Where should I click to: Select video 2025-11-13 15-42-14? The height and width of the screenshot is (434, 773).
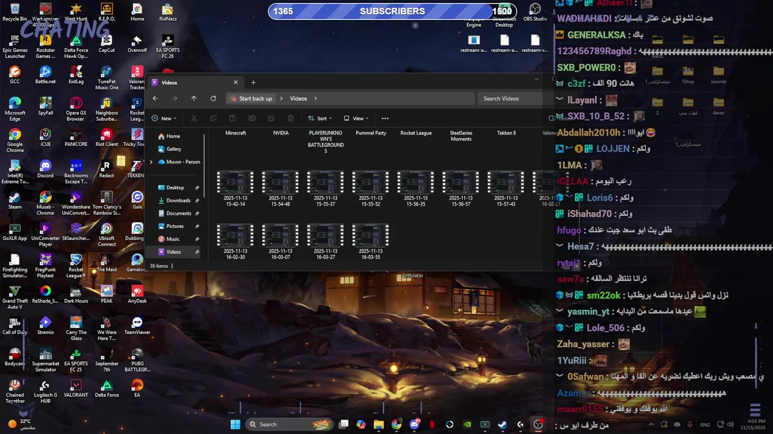(235, 188)
